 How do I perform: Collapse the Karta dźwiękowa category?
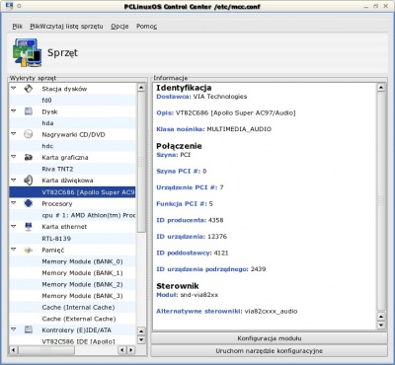pyautogui.click(x=14, y=180)
